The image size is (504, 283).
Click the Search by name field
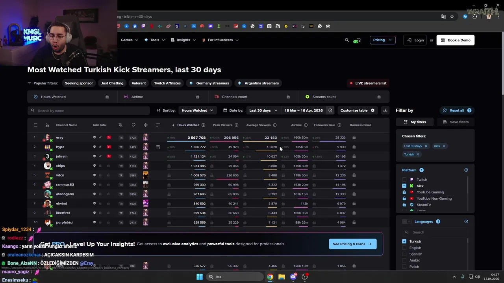[x=89, y=110]
